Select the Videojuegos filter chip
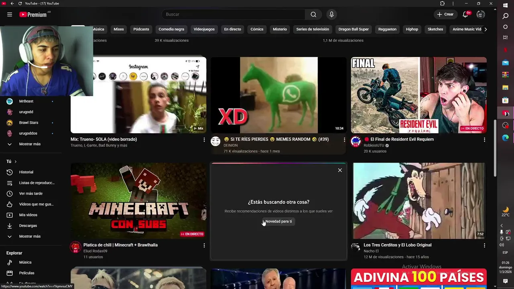This screenshot has width=514, height=289. (204, 29)
